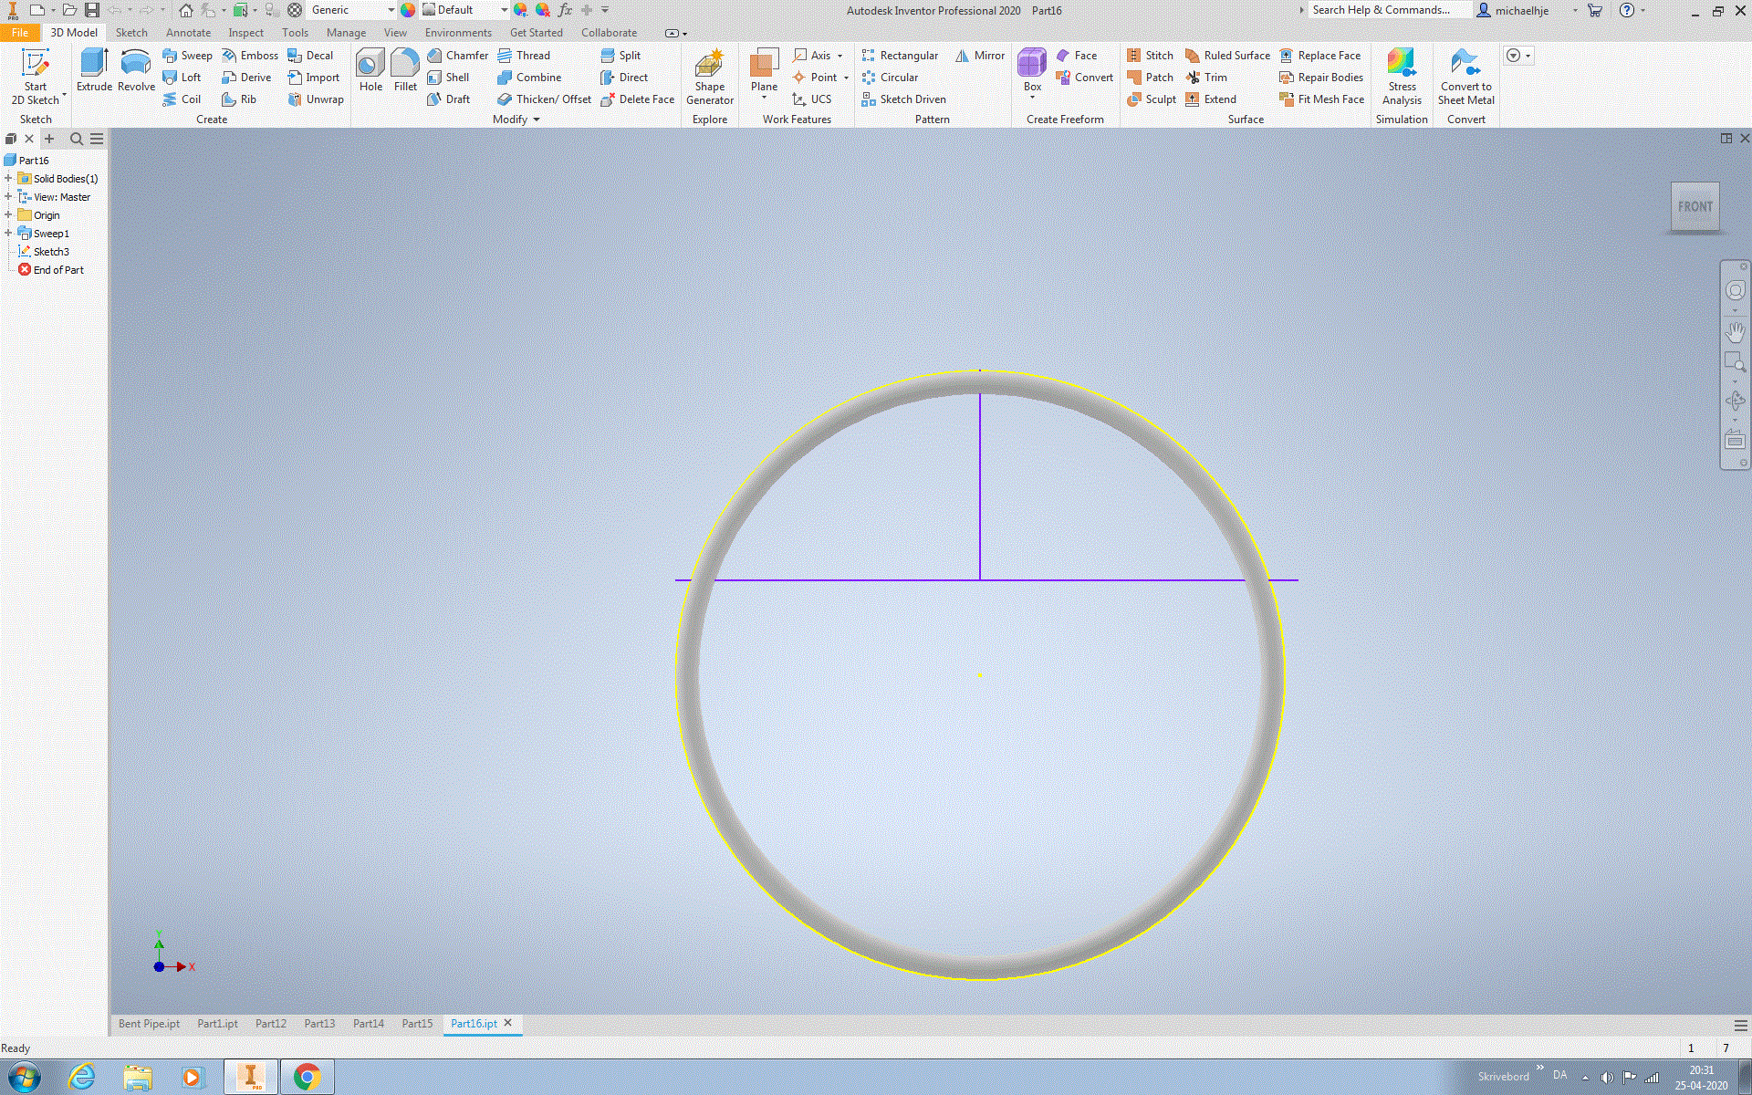1752x1095 pixels.
Task: Switch to the Sketch ribbon tab
Action: (131, 32)
